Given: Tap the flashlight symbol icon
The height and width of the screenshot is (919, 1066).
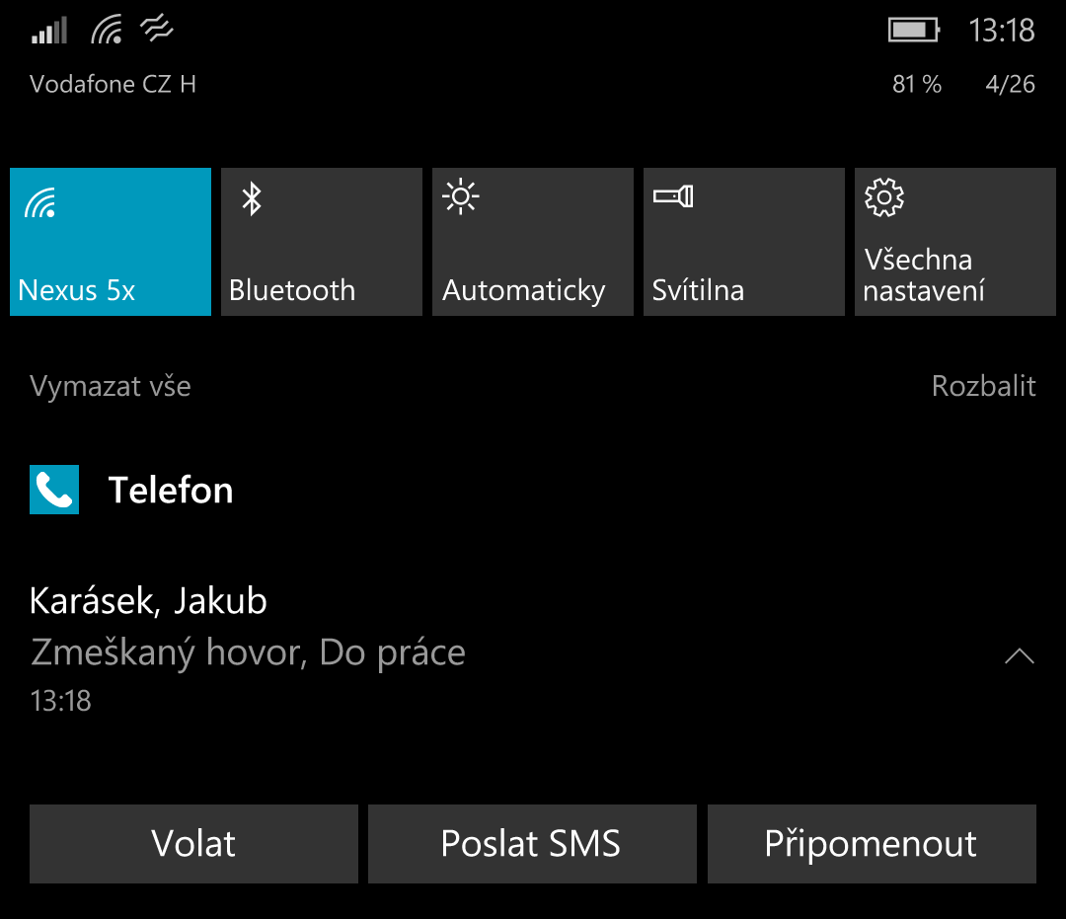Looking at the screenshot, I should 673,196.
